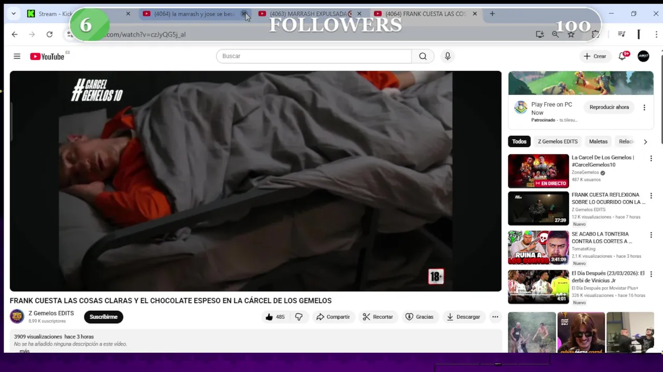Click the Gracias button

[x=420, y=317]
